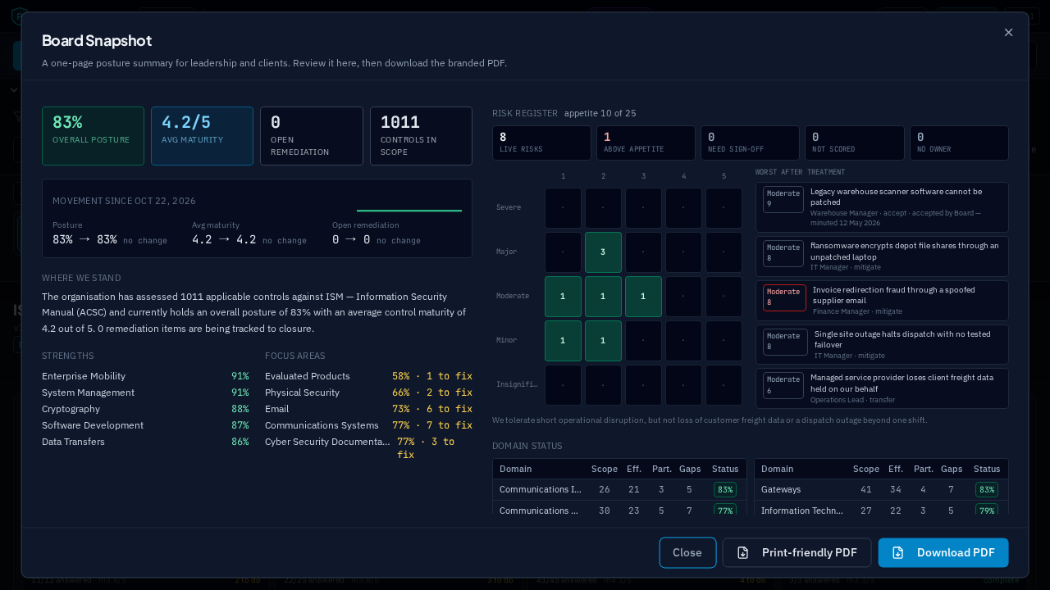Click the Above Appetite tile
Viewport: 1050px width, 590px height.
tap(646, 143)
